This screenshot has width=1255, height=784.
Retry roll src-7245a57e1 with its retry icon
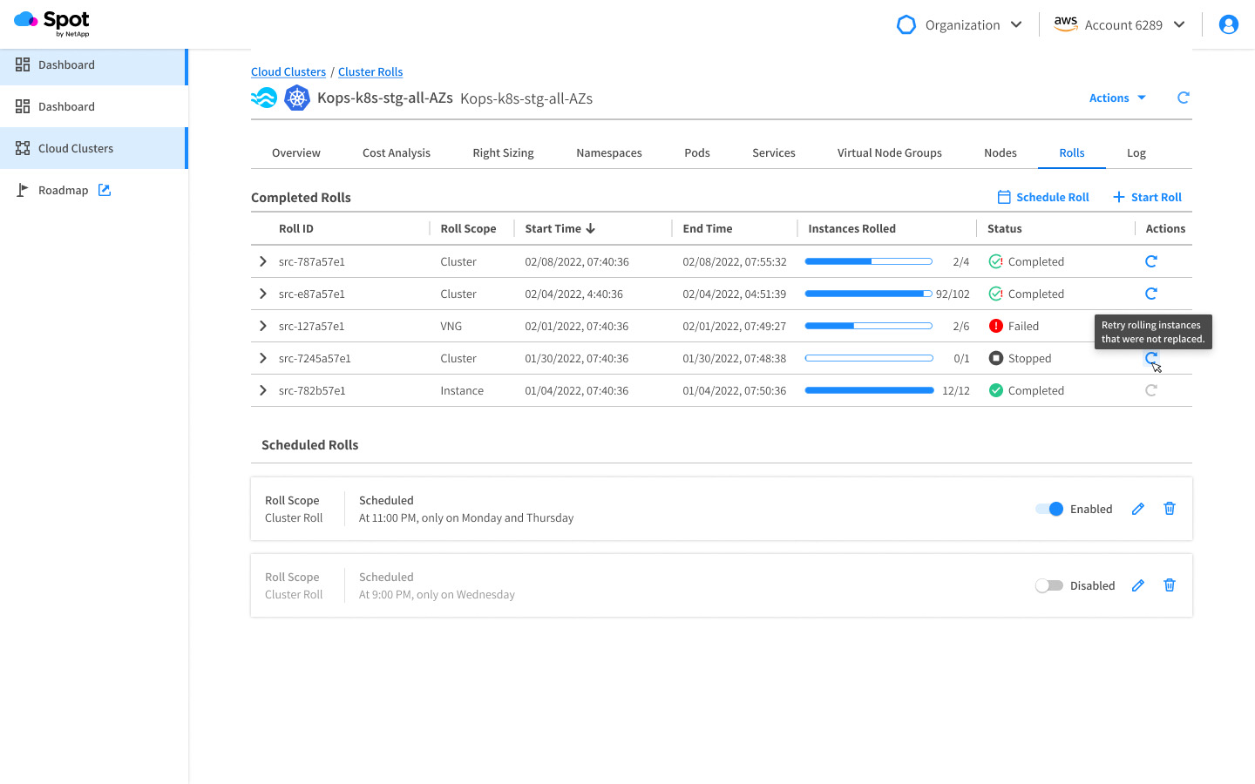[x=1151, y=358]
